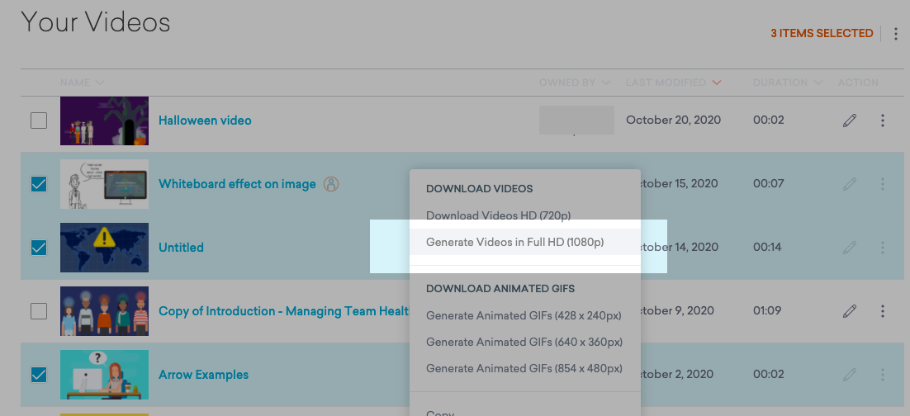
Task: Click the pencil edit icon for Halloween video
Action: (x=849, y=121)
